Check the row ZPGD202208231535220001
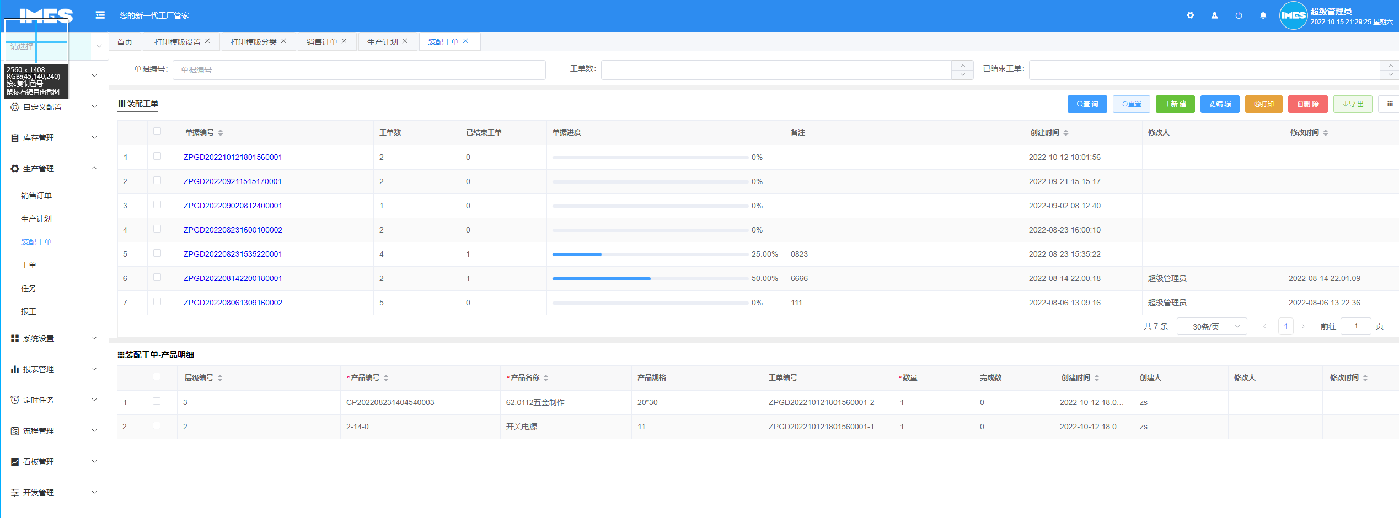The width and height of the screenshot is (1399, 518). [x=157, y=253]
